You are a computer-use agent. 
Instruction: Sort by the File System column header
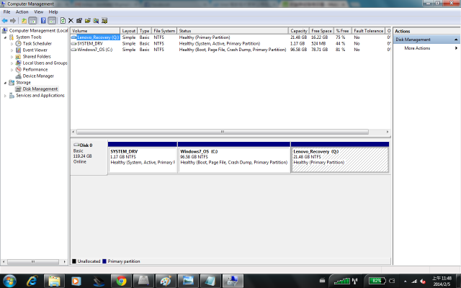pyautogui.click(x=164, y=31)
